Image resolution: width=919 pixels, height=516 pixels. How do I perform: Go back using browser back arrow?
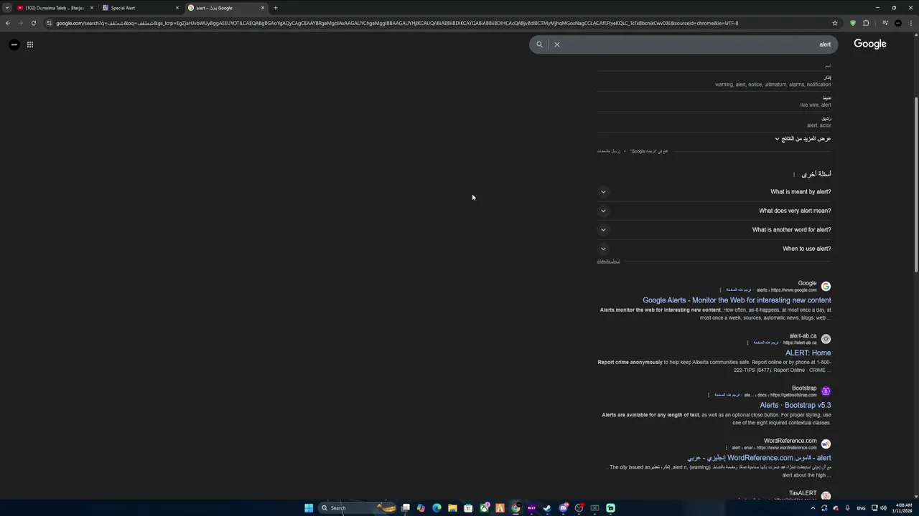[8, 23]
